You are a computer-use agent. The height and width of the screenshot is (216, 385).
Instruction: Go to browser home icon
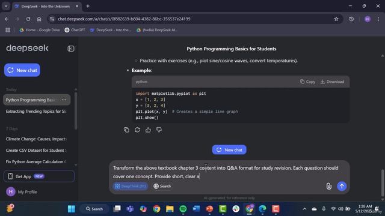(x=39, y=19)
